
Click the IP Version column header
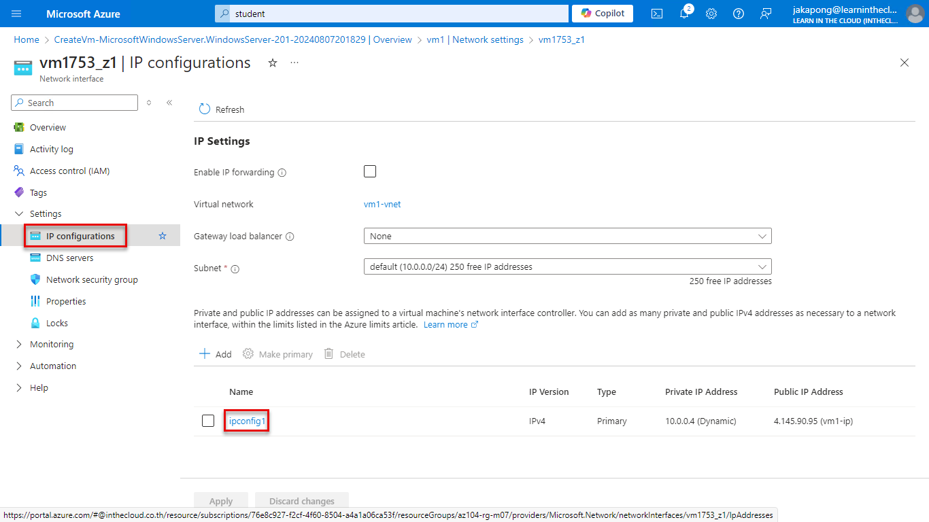point(549,391)
